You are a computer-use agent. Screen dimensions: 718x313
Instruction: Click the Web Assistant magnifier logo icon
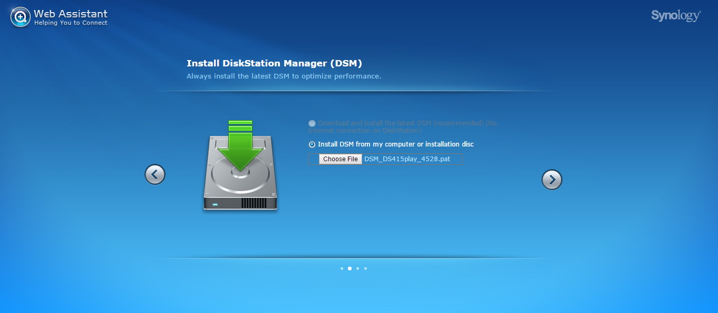tap(21, 17)
